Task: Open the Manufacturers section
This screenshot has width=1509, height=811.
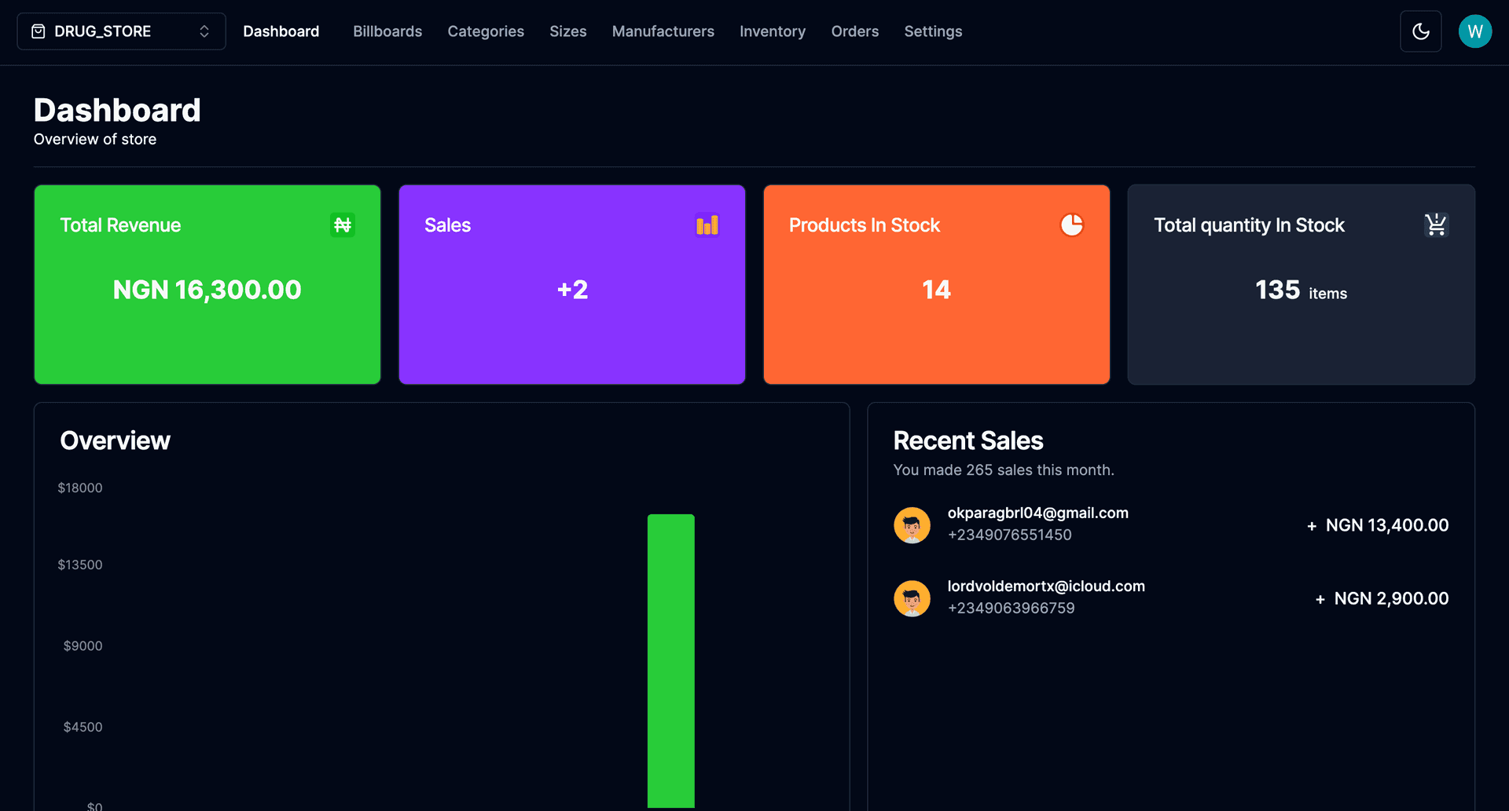Action: coord(663,31)
